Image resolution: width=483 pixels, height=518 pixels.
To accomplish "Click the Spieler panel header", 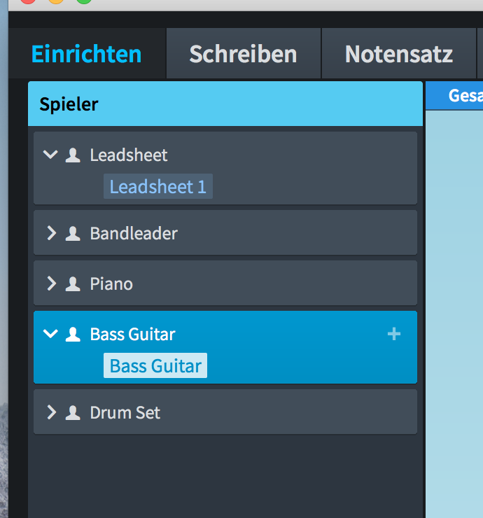I will point(225,104).
